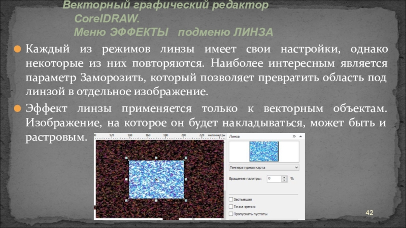Click the lens preview thumbnail in the Линза docker
This screenshot has width=406, height=228.
tap(264, 151)
